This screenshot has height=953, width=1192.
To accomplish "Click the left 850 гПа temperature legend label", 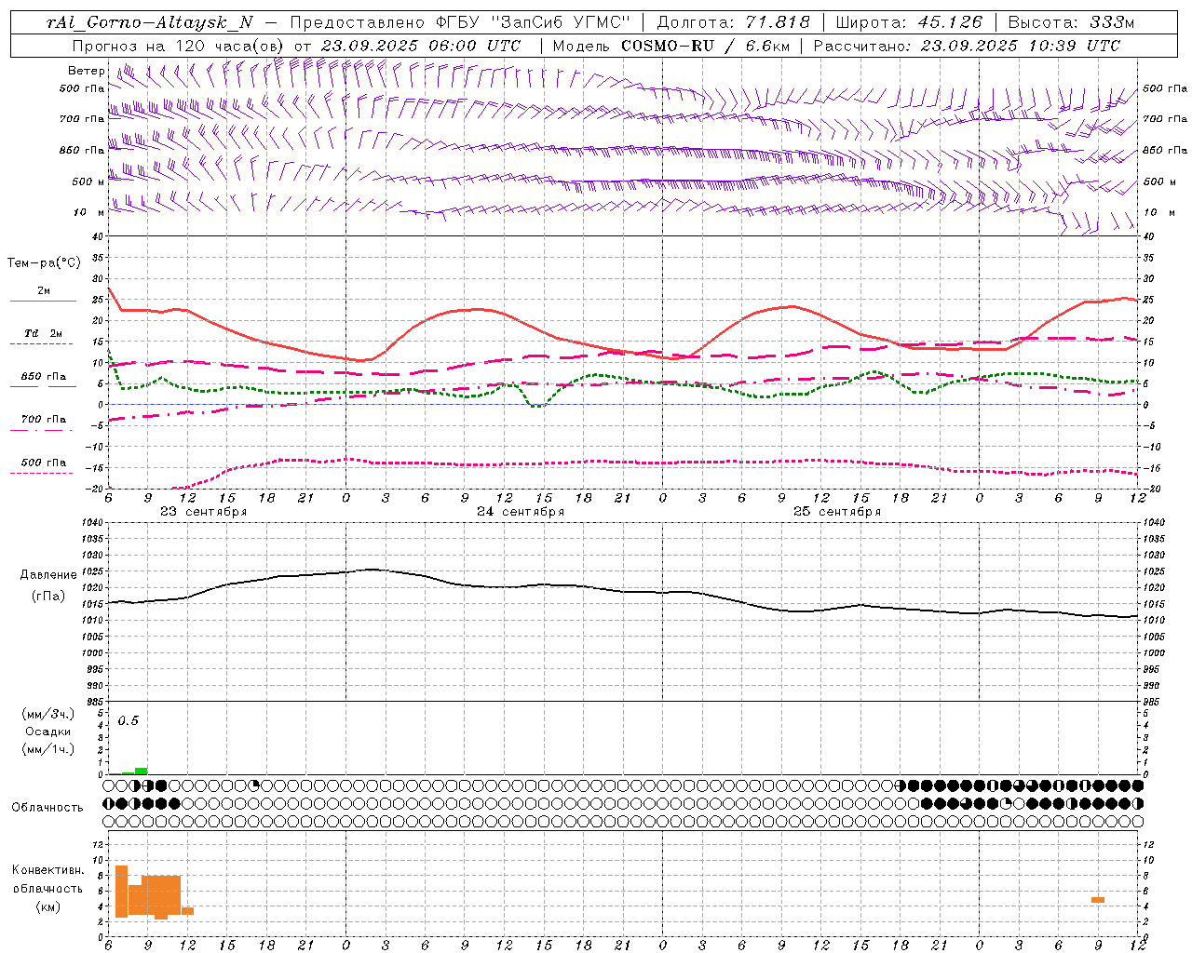I will click(44, 377).
